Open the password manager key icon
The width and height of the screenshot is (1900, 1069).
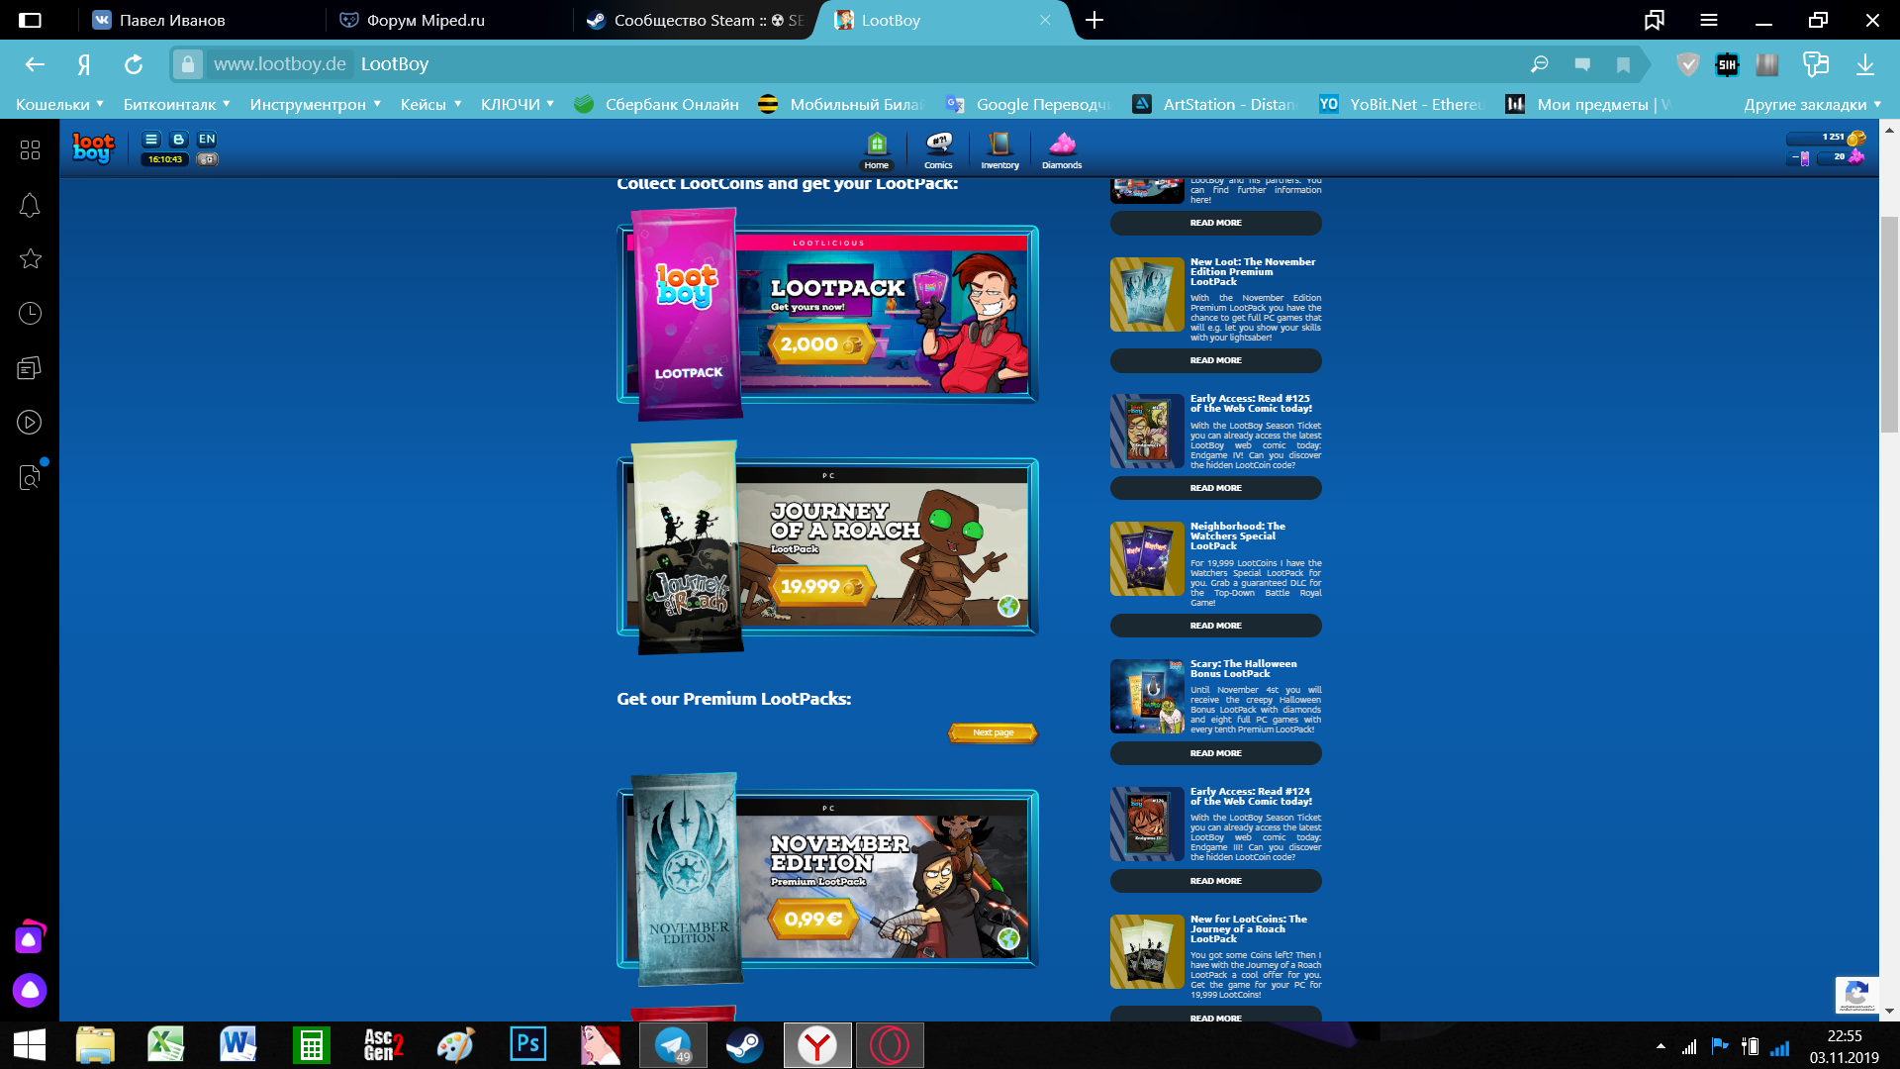click(x=1816, y=64)
